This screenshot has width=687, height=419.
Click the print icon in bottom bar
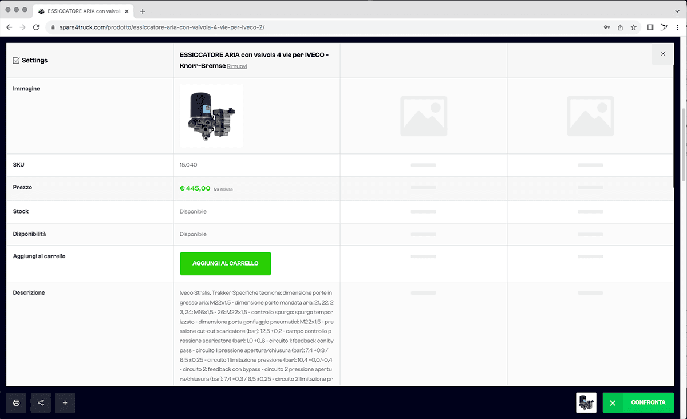coord(17,402)
